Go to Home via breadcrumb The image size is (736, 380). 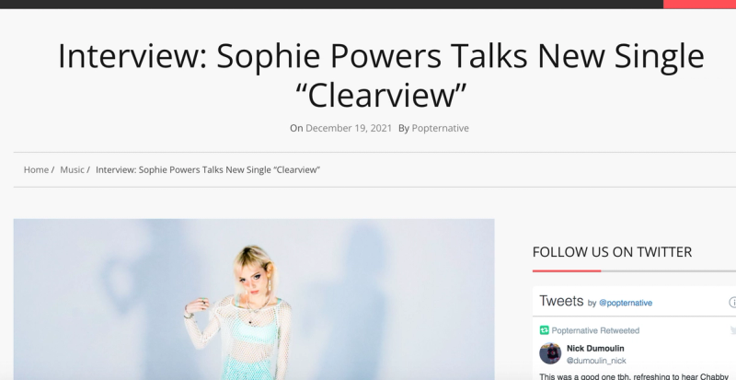(x=36, y=169)
